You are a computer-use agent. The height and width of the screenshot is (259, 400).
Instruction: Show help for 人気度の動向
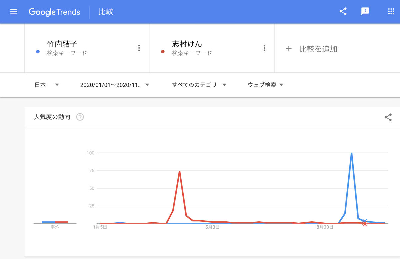pyautogui.click(x=80, y=117)
